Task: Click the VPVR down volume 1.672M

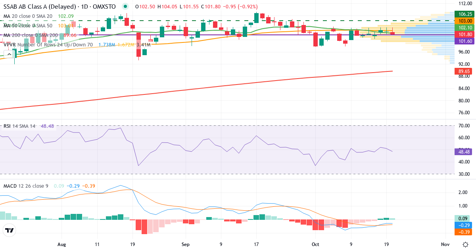Action: 126,45
